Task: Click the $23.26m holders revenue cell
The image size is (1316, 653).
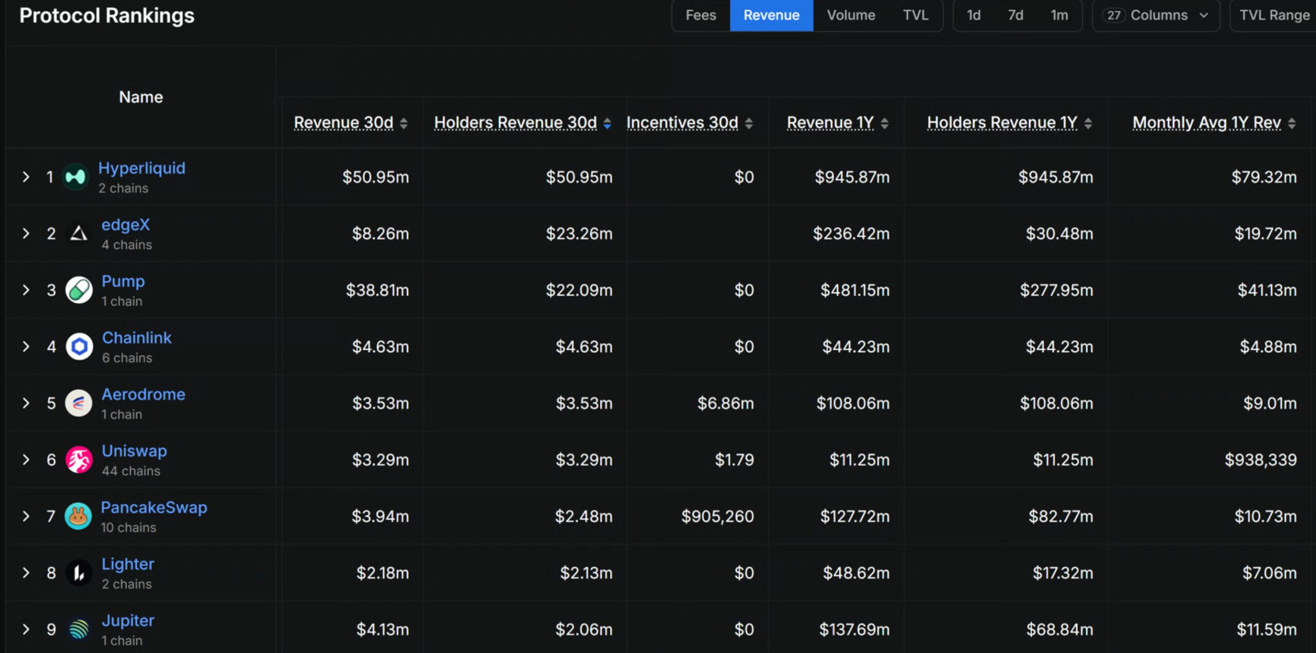Action: point(579,234)
